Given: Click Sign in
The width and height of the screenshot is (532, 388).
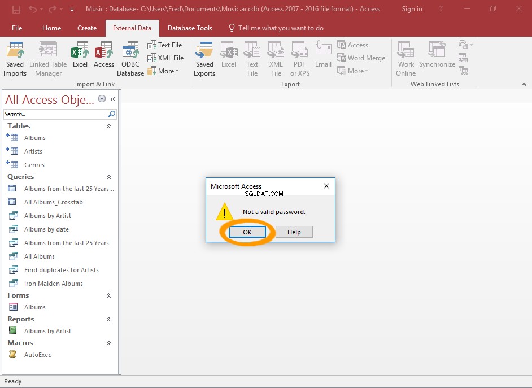Looking at the screenshot, I should pyautogui.click(x=412, y=9).
